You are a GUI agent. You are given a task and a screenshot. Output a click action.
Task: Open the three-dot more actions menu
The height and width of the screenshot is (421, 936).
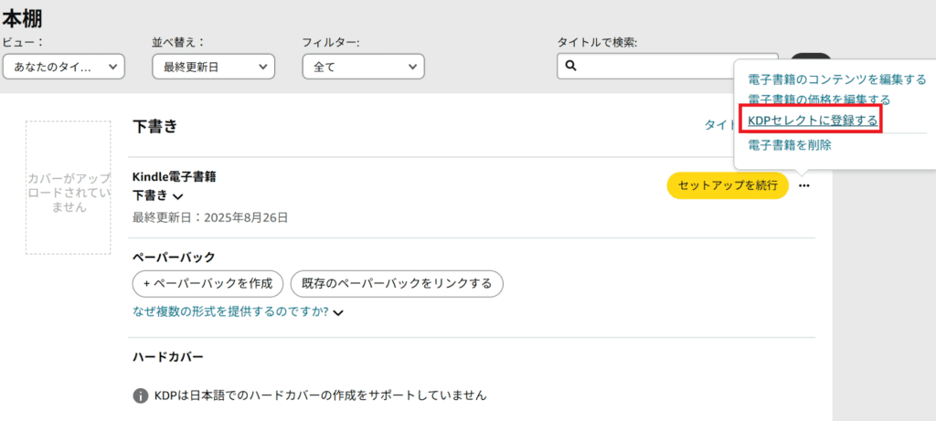pos(804,185)
